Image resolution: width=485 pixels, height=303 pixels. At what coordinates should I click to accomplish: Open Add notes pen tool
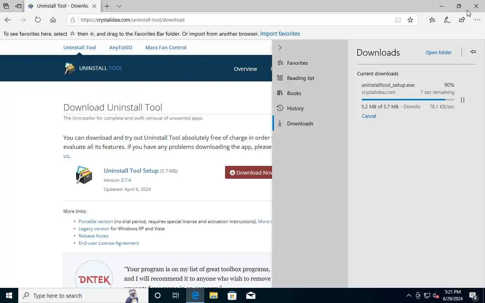(x=447, y=20)
